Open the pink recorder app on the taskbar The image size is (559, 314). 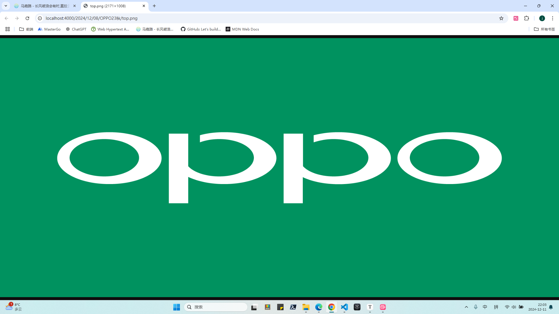click(x=383, y=307)
